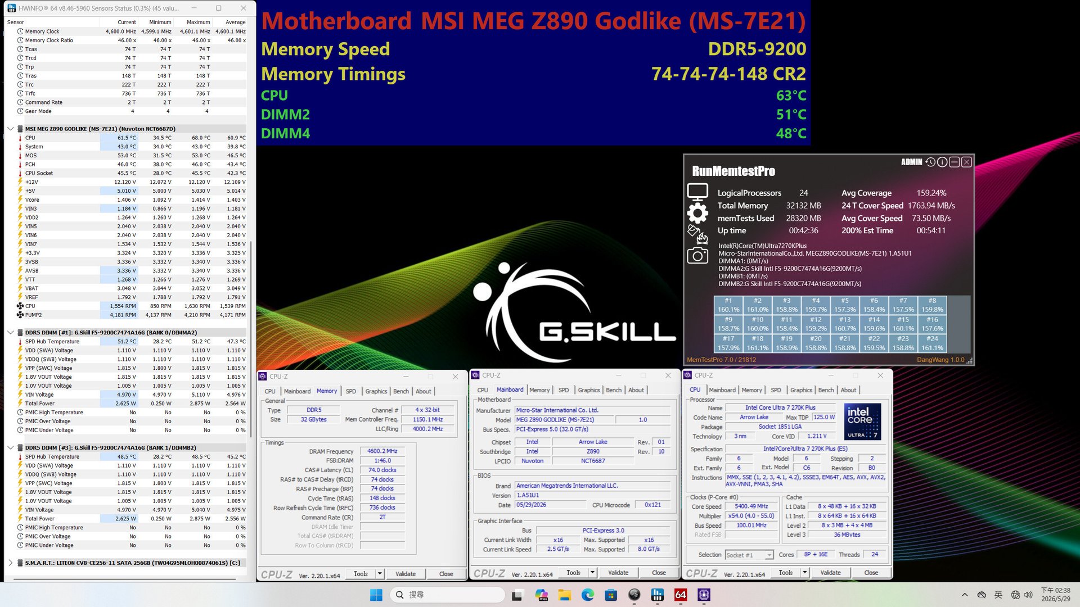Open RunMemtestPro settings gear icon
This screenshot has height=607, width=1080.
pos(697,213)
